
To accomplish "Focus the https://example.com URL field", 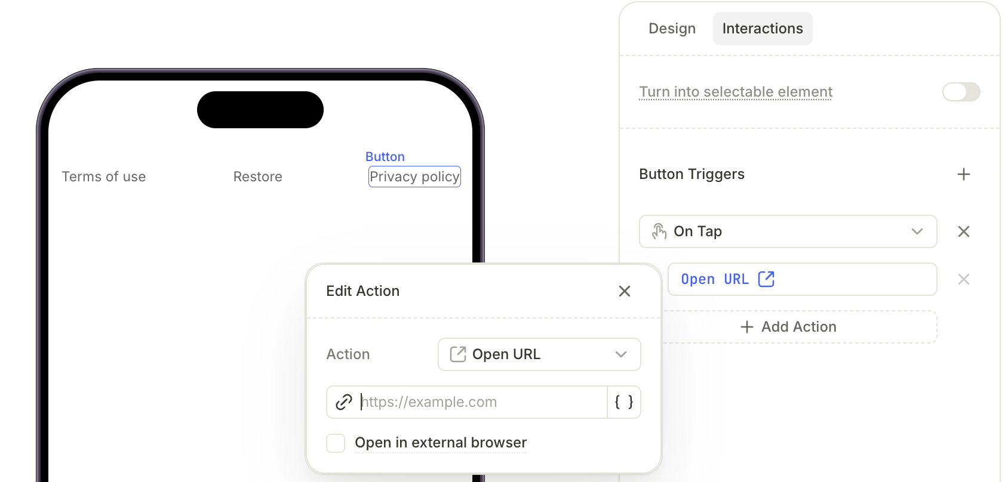I will 483,402.
